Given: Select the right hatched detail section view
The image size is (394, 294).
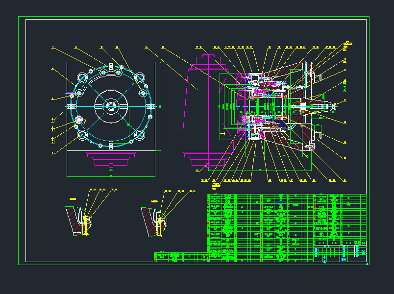Looking at the screenshot, I should pyautogui.click(x=153, y=221).
